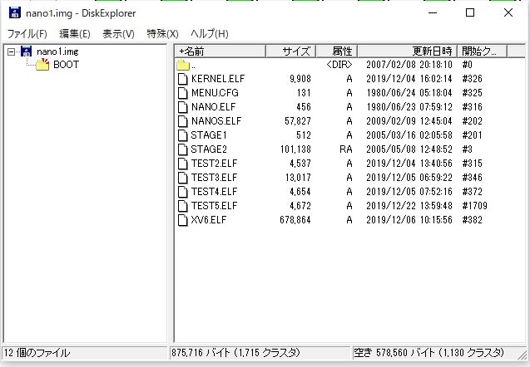Viewport: 530px width, 367px height.
Task: Sort by 属性 column header
Action: 337,51
